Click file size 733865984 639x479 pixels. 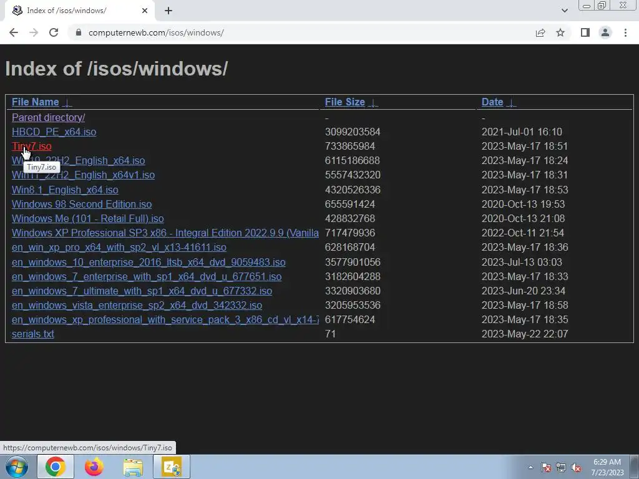(x=349, y=146)
